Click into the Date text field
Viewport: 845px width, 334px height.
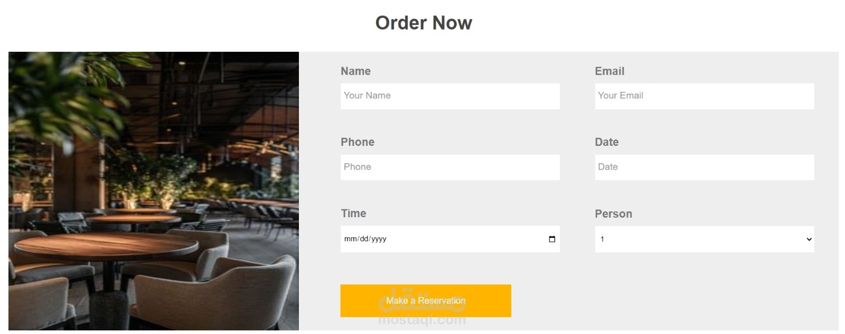pyautogui.click(x=705, y=168)
